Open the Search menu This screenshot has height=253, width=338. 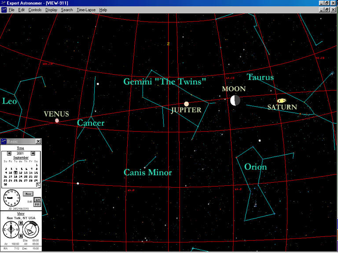tap(67, 10)
